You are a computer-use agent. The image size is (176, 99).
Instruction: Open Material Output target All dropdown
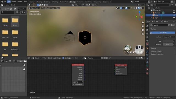tap(121, 67)
